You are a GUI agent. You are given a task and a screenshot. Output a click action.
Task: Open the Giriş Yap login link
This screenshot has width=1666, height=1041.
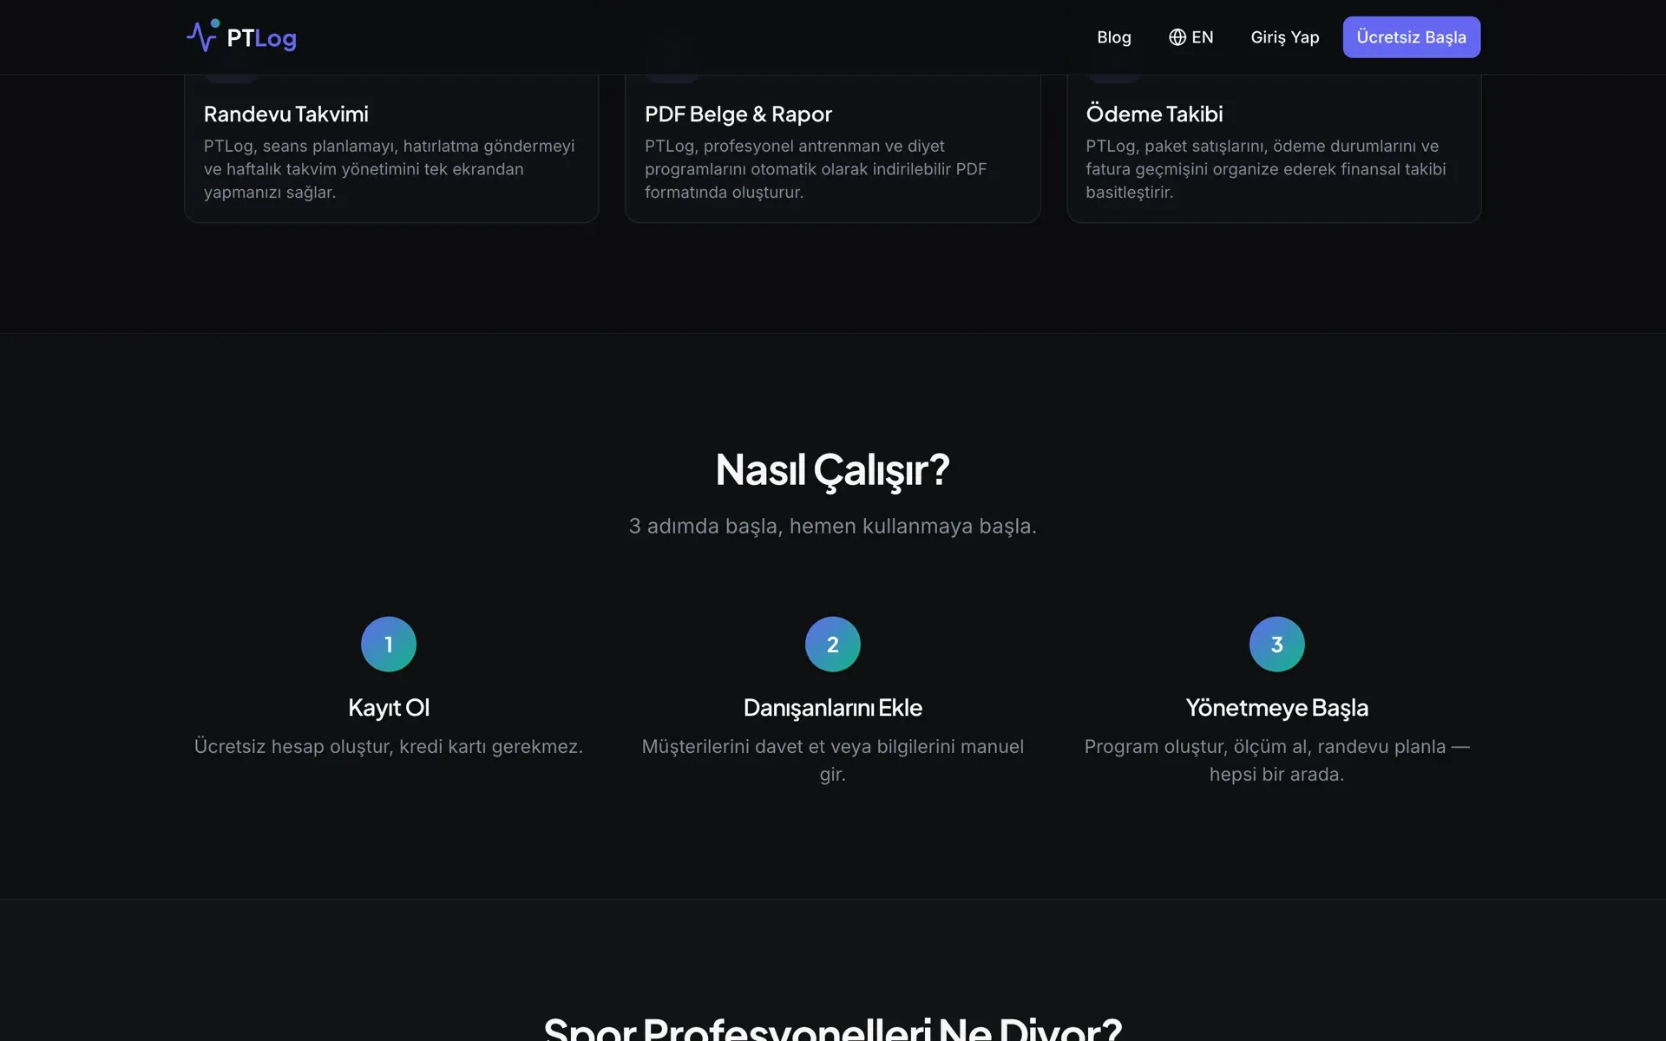point(1284,37)
